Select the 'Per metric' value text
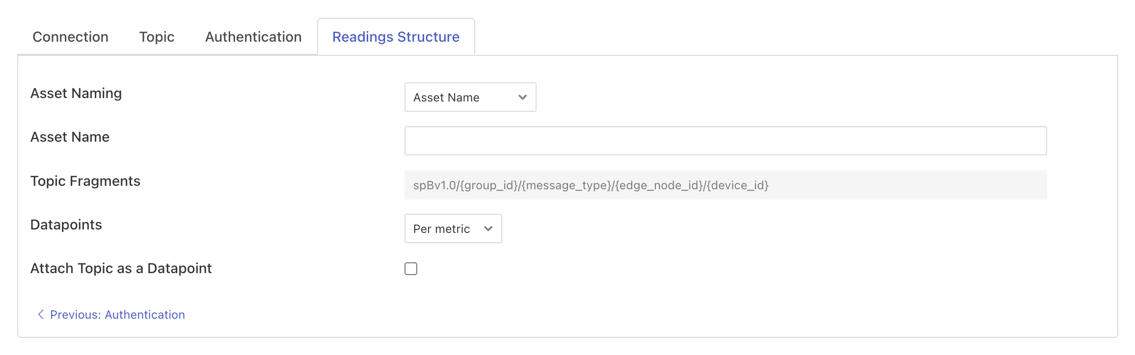Image resolution: width=1135 pixels, height=355 pixels. (x=441, y=229)
